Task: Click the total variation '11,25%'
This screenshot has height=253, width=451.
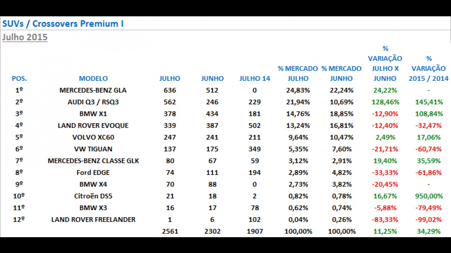Action: pyautogui.click(x=385, y=232)
